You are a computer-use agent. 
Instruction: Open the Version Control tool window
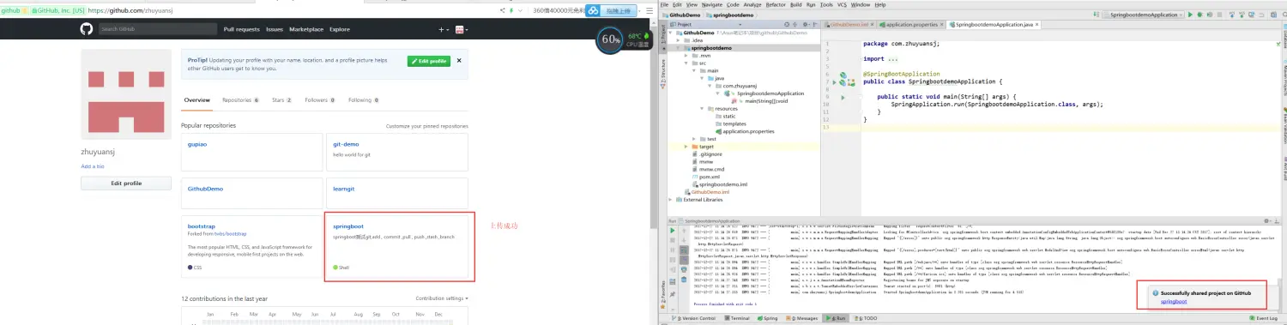695,318
